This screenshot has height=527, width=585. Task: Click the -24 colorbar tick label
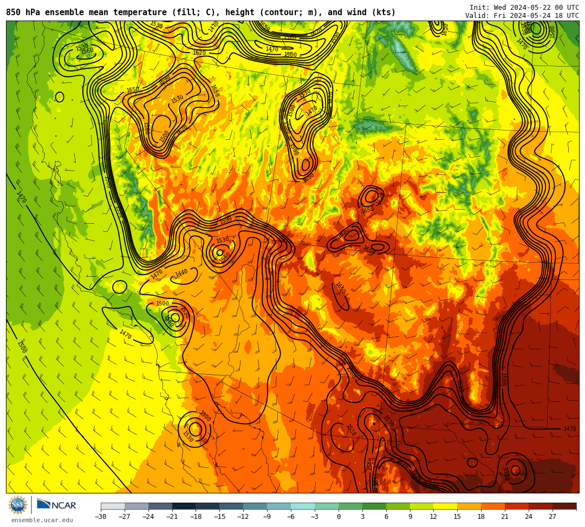click(148, 517)
